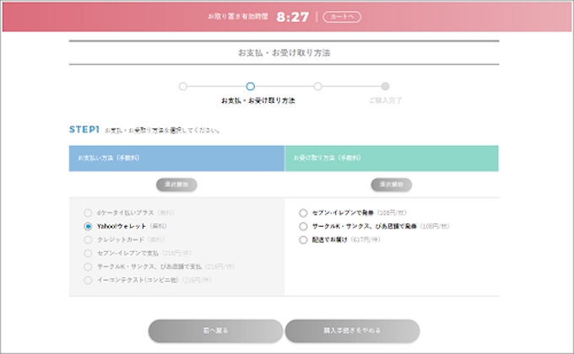Select the dケータイ払いプラス payment option
This screenshot has height=354, width=574.
[88, 213]
